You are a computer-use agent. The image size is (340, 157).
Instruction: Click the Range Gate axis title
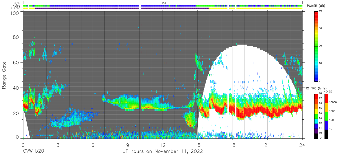tap(4, 75)
